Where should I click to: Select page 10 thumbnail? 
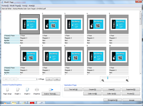(119, 56)
